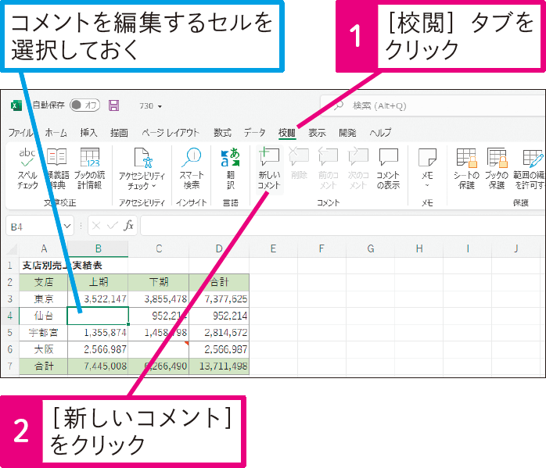Click cell containing 宇都宮
The image size is (546, 468).
tap(43, 332)
